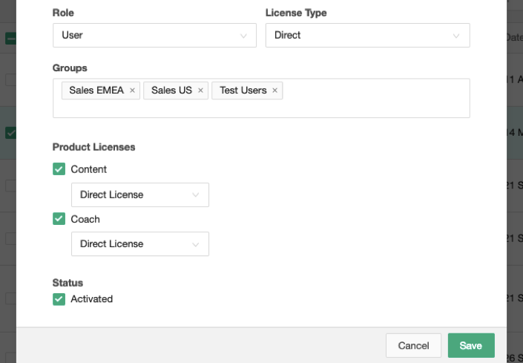Click the select-all checkbox in background table header
The width and height of the screenshot is (523, 363).
click(10, 39)
